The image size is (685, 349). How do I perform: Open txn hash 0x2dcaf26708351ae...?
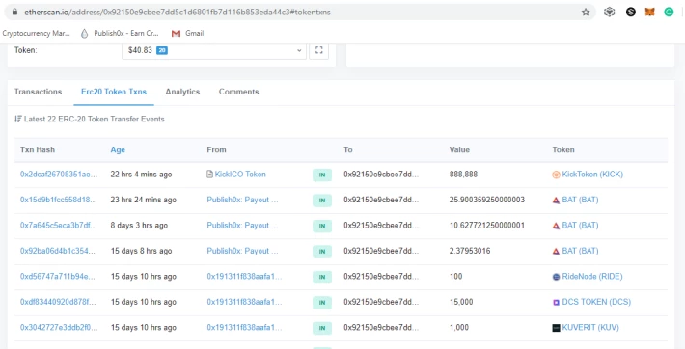point(59,174)
